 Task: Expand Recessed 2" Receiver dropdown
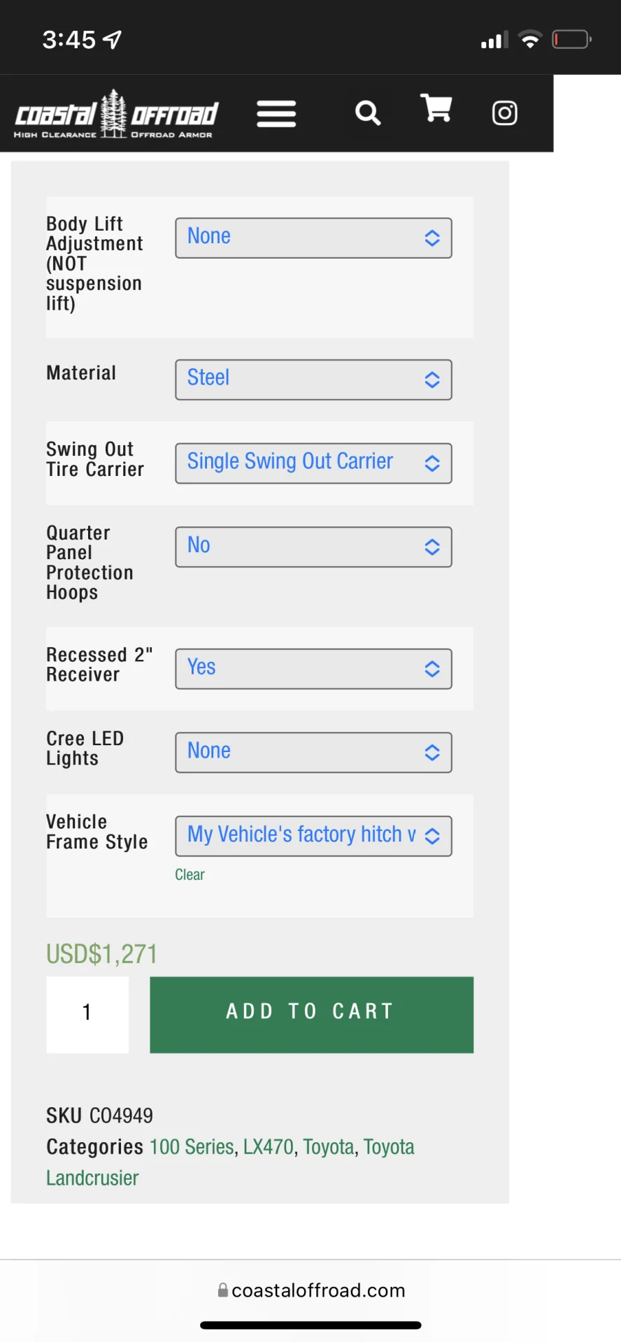coord(313,669)
